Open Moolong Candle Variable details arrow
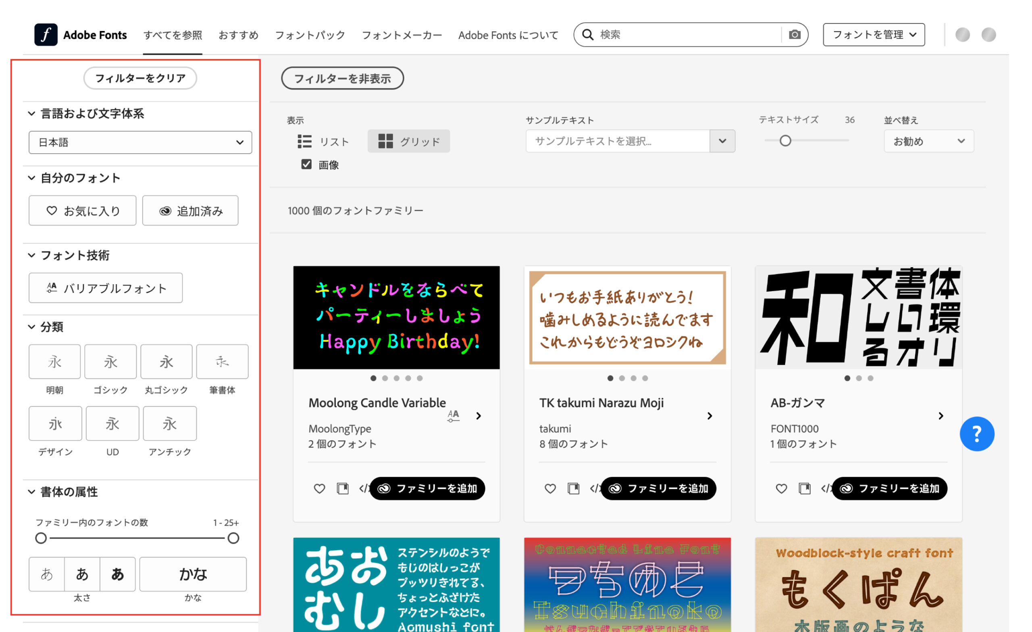1032x632 pixels. pyautogui.click(x=479, y=416)
